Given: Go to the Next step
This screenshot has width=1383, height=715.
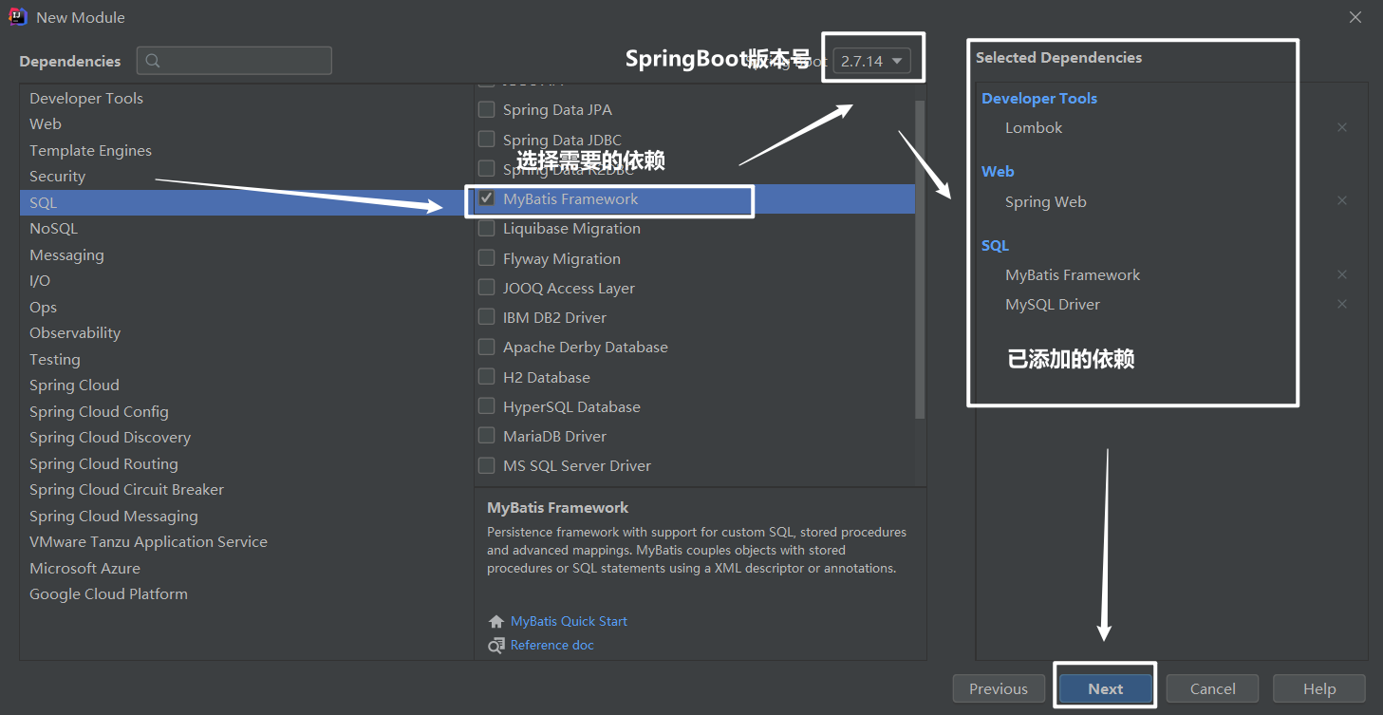Looking at the screenshot, I should coord(1106,688).
